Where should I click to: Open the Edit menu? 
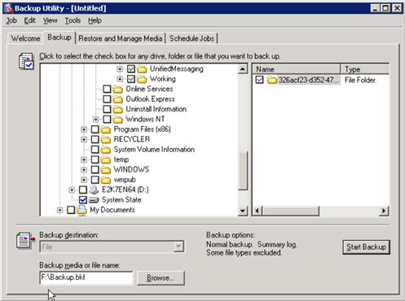pos(29,20)
